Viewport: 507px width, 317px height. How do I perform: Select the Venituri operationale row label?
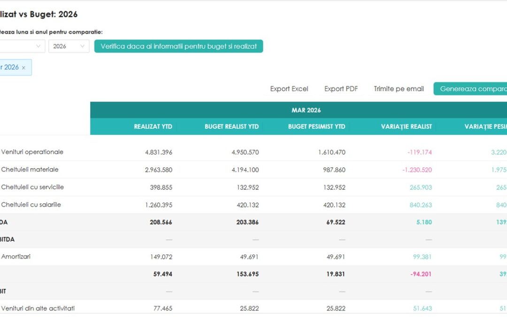tap(32, 152)
